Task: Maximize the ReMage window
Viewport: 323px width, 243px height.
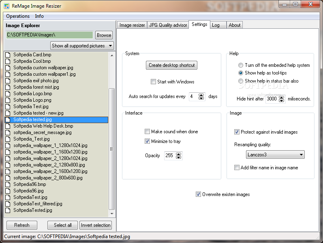Action: click(x=295, y=4)
